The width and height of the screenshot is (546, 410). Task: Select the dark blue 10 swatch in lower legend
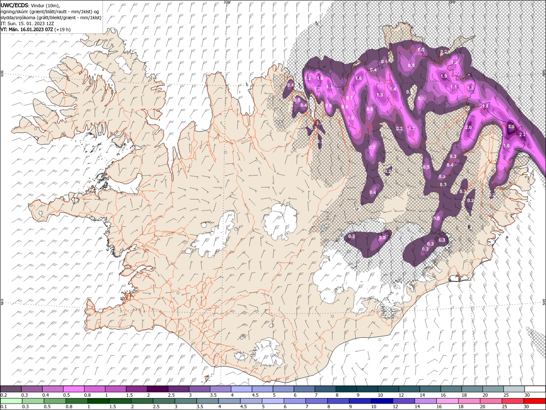pyautogui.click(x=382, y=401)
